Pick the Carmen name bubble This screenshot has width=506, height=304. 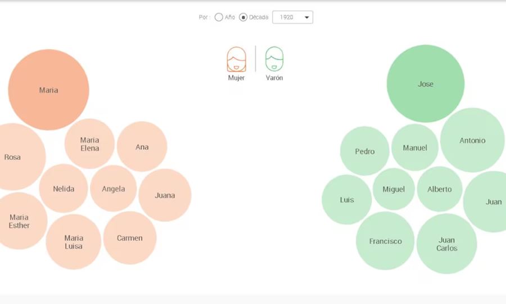coord(129,238)
